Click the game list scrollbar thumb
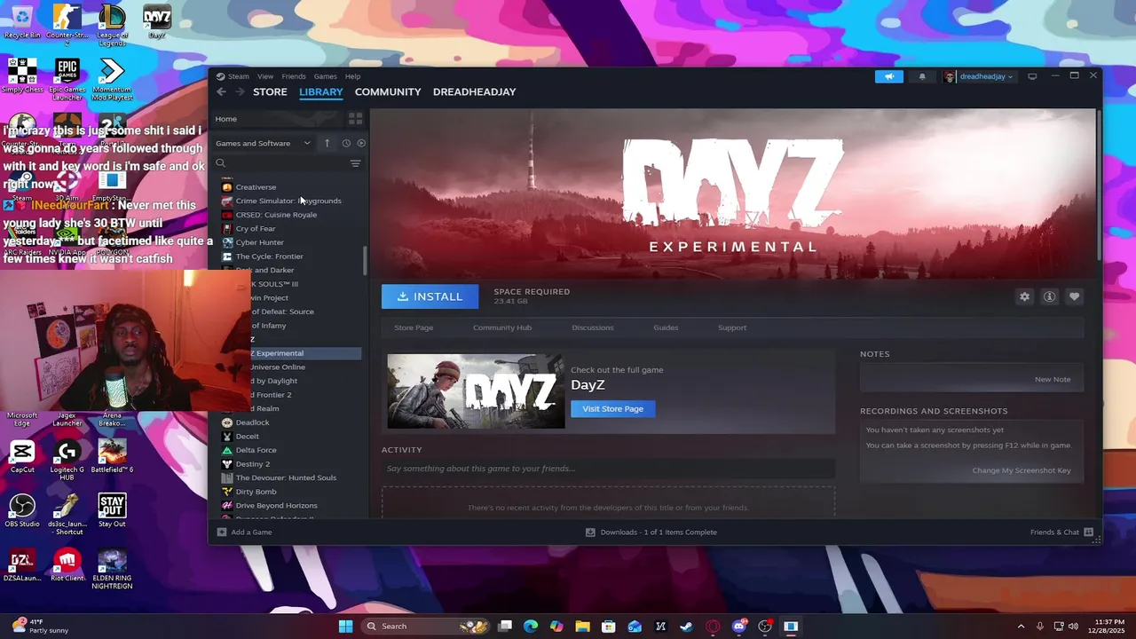 pyautogui.click(x=365, y=261)
